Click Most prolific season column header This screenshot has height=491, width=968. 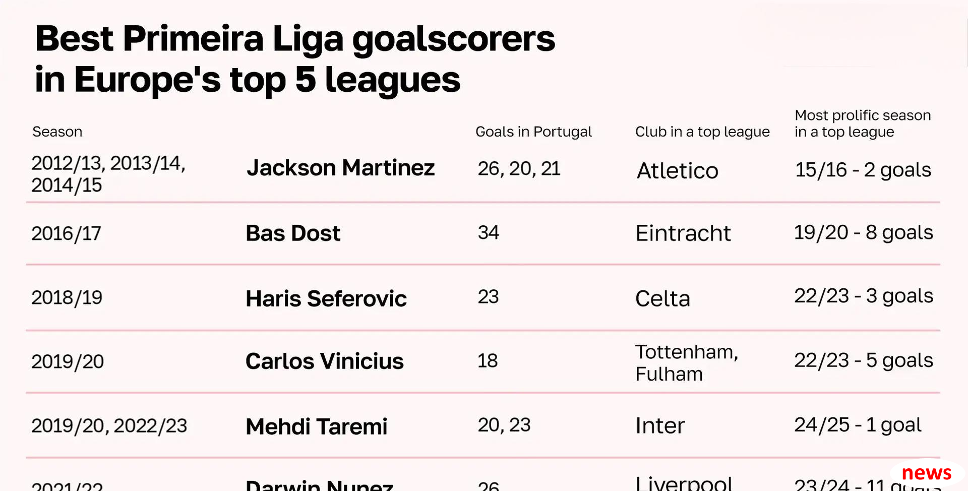863,124
